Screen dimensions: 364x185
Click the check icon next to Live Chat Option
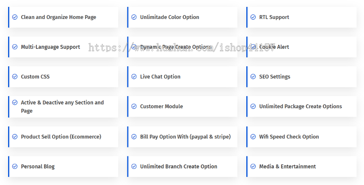(134, 76)
